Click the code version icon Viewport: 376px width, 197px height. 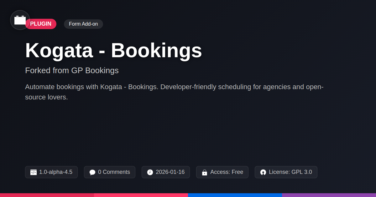(x=34, y=172)
